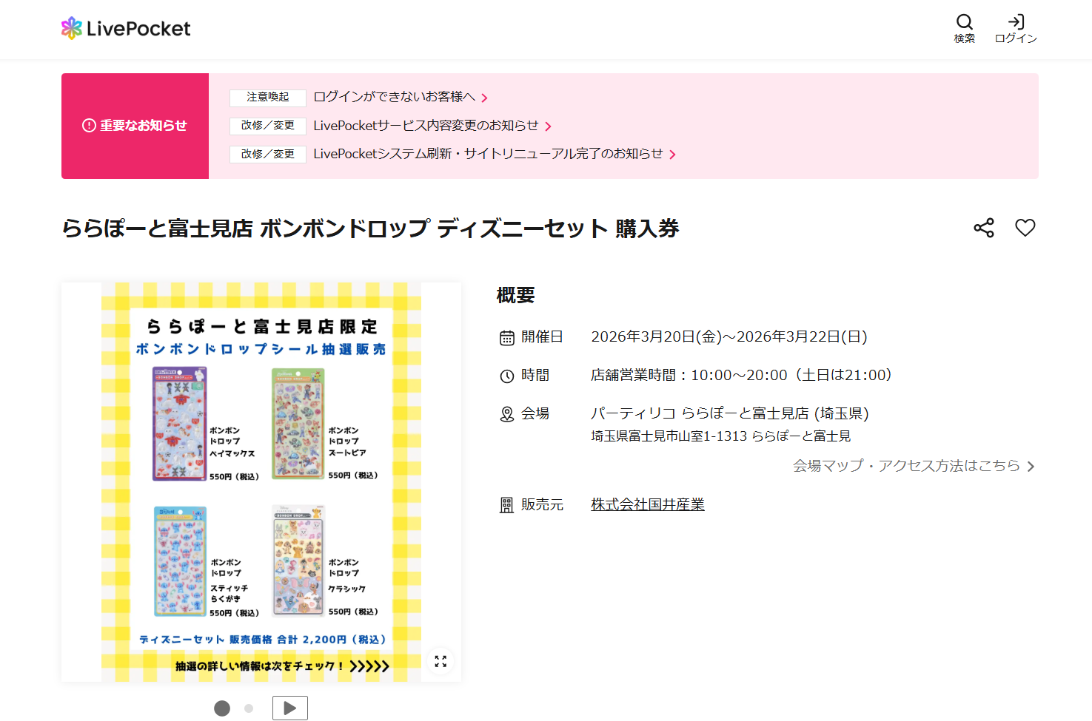Click the warning icon in 重要なお知らせ
This screenshot has height=721, width=1092.
click(x=88, y=126)
